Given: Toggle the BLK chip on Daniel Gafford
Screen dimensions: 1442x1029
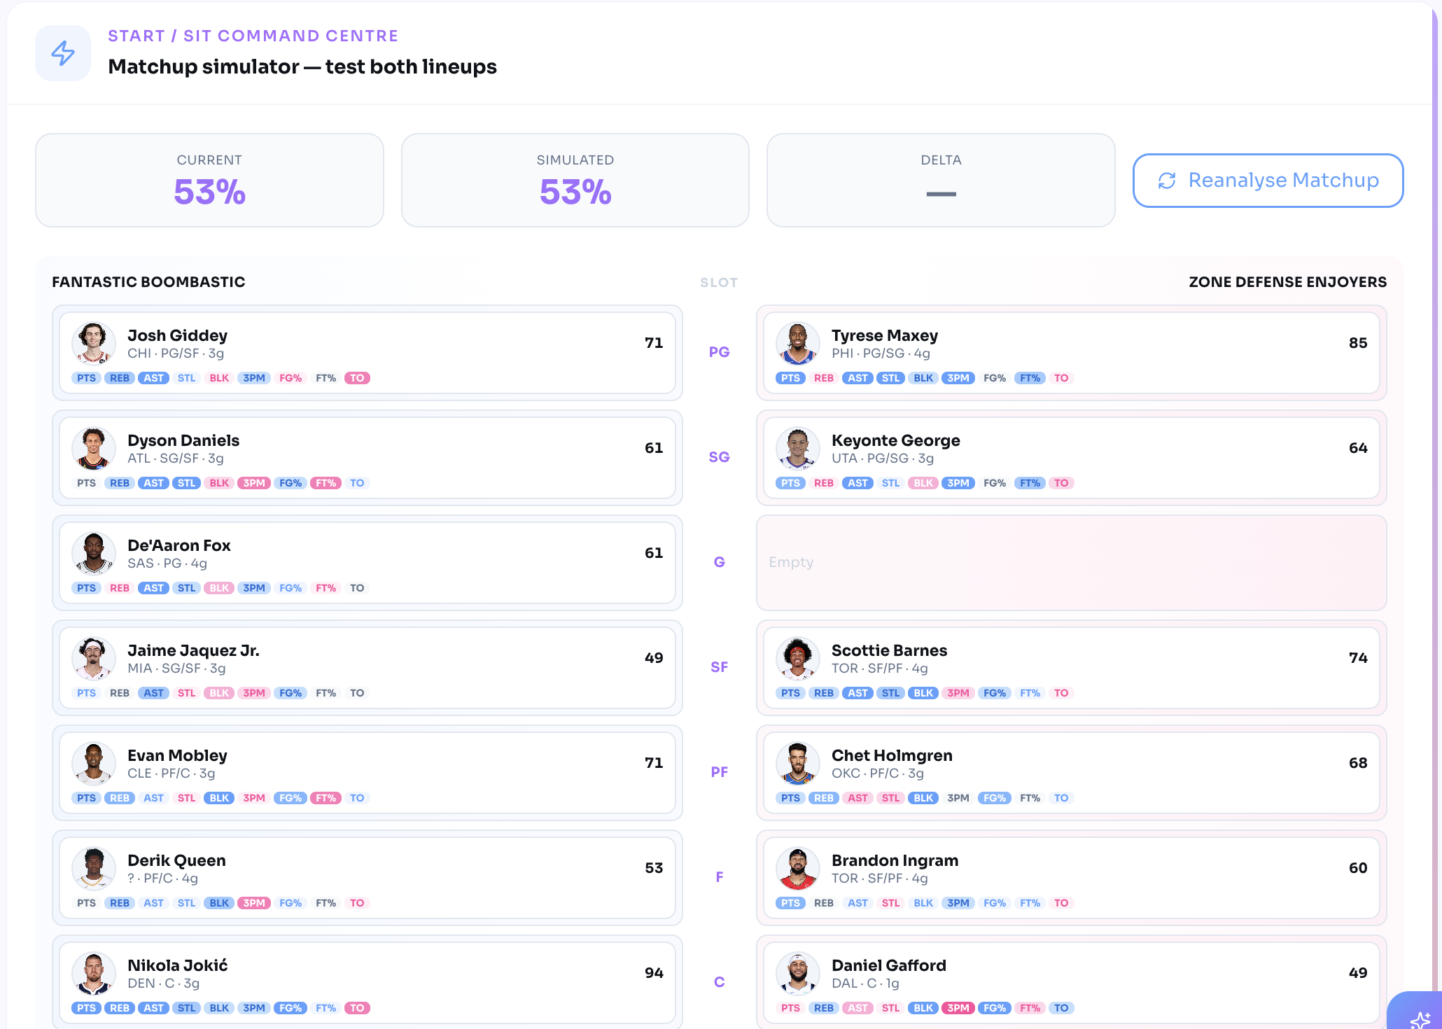Looking at the screenshot, I should 923,1008.
